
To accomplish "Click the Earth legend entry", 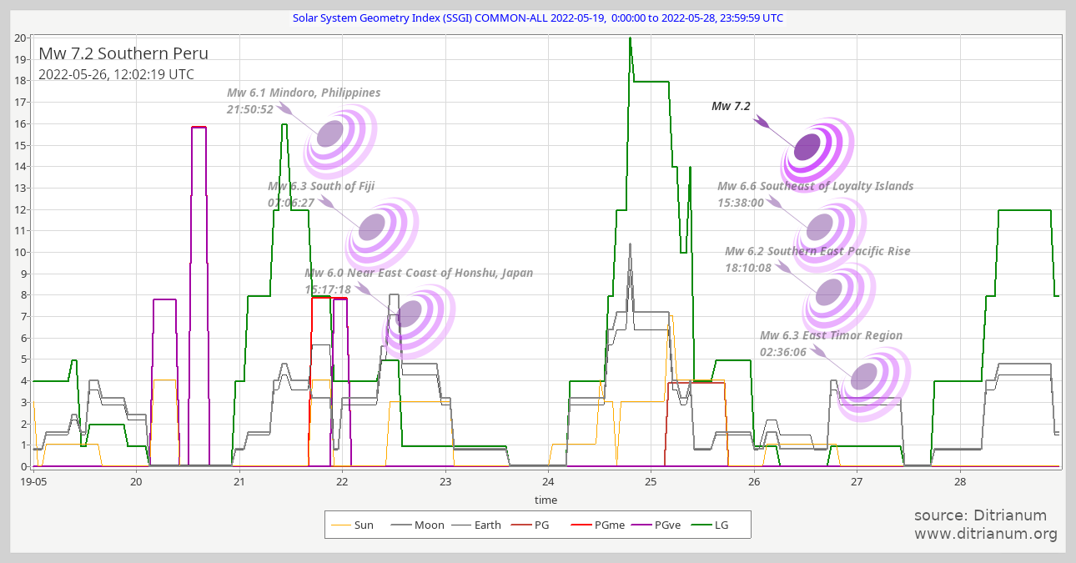I will 475,525.
